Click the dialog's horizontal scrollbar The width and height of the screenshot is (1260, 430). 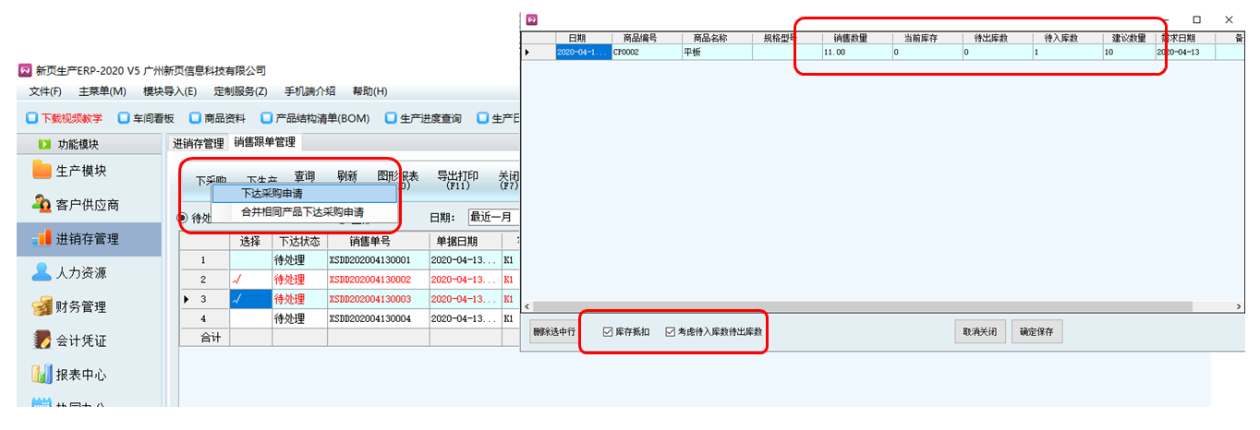pos(878,306)
